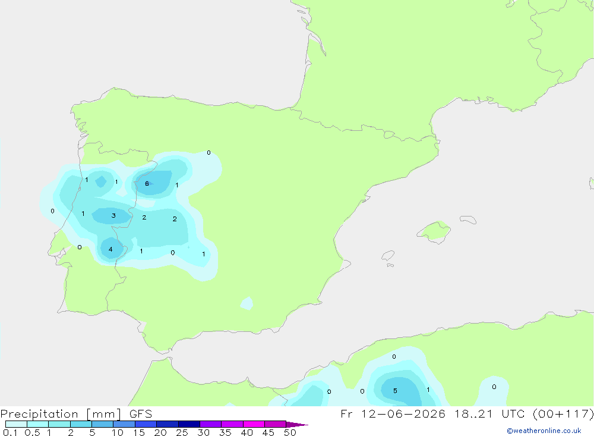Click the 'GFS' model label
Screen dimensions: 594x436
[x=141, y=413]
